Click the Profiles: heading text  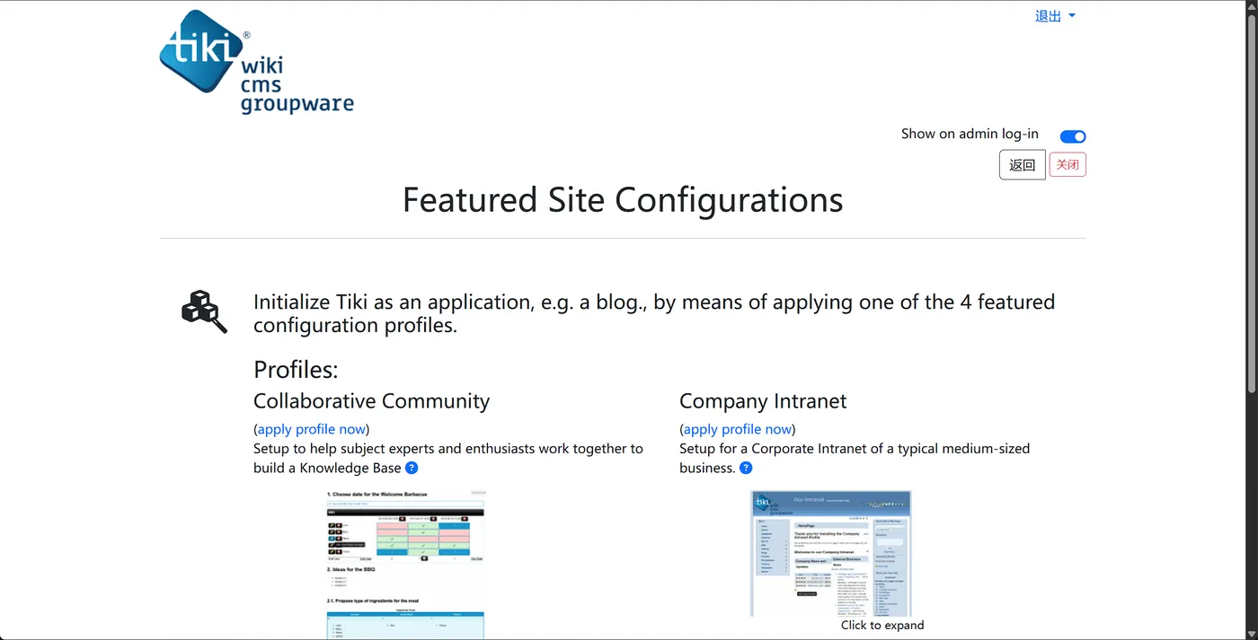click(296, 369)
